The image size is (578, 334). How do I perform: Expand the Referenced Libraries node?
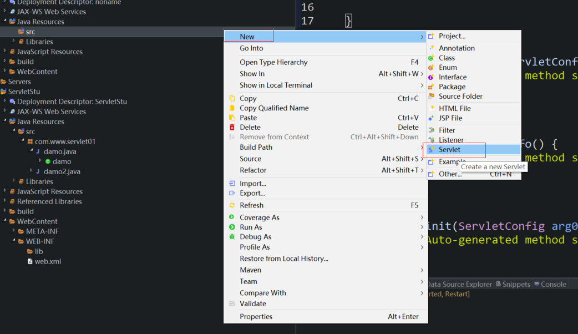pyautogui.click(x=5, y=200)
